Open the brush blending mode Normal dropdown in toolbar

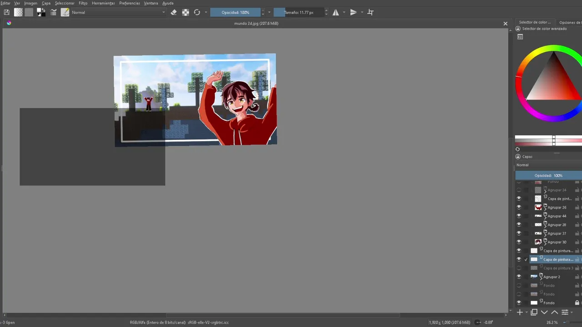coord(118,12)
